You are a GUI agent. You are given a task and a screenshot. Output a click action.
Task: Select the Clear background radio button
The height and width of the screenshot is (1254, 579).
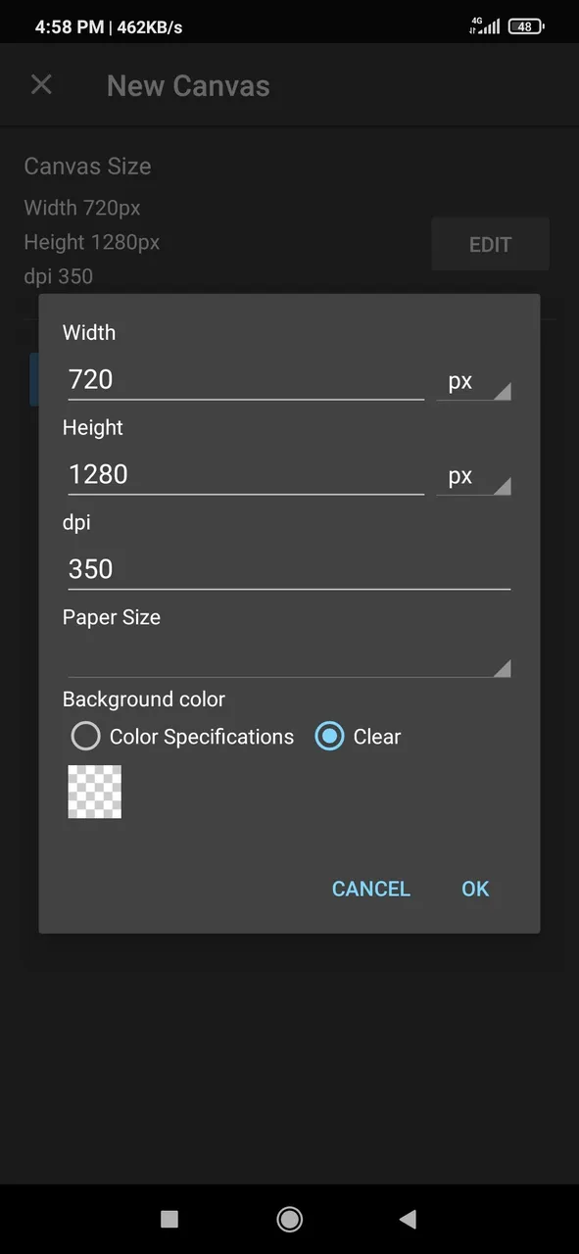pos(329,736)
